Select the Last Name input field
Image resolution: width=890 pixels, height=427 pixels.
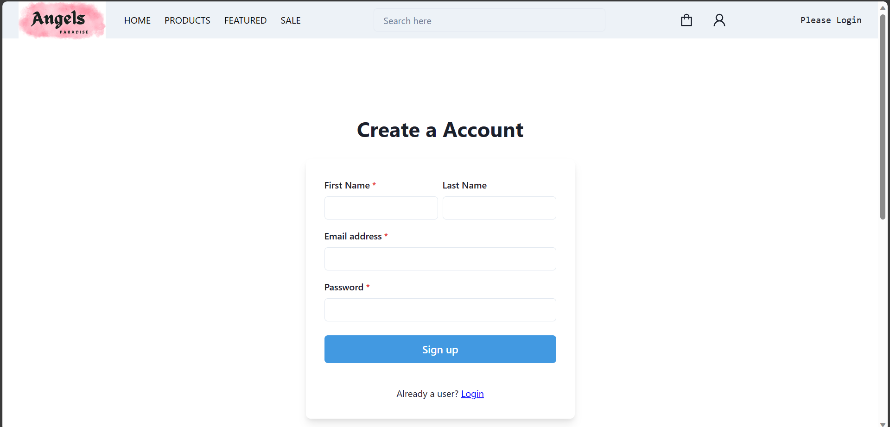tap(499, 208)
